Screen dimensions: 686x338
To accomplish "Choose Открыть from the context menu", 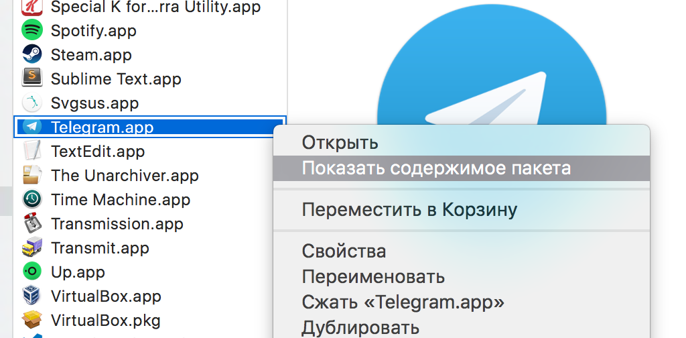I will 340,143.
